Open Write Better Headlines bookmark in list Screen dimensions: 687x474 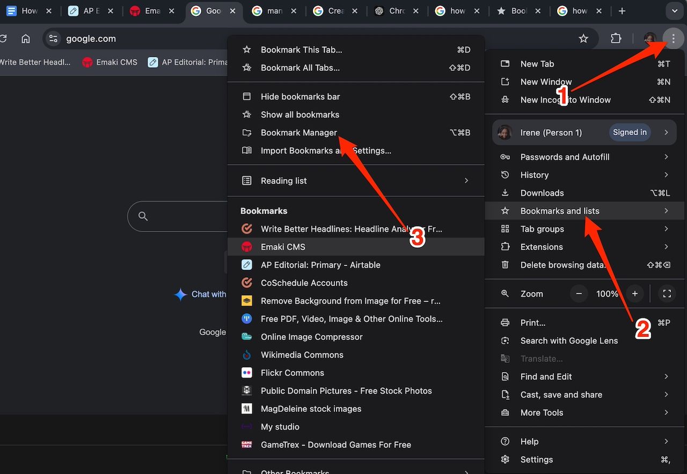point(356,229)
